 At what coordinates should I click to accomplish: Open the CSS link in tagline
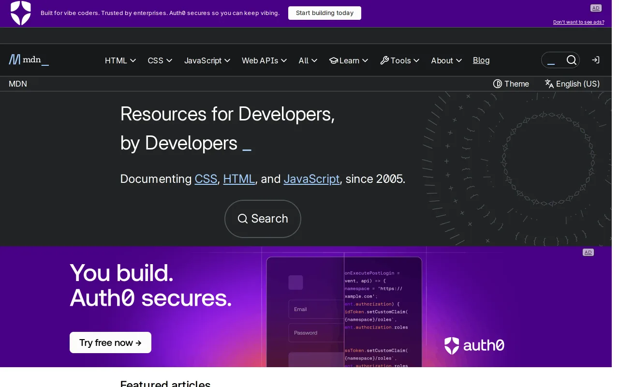(206, 179)
